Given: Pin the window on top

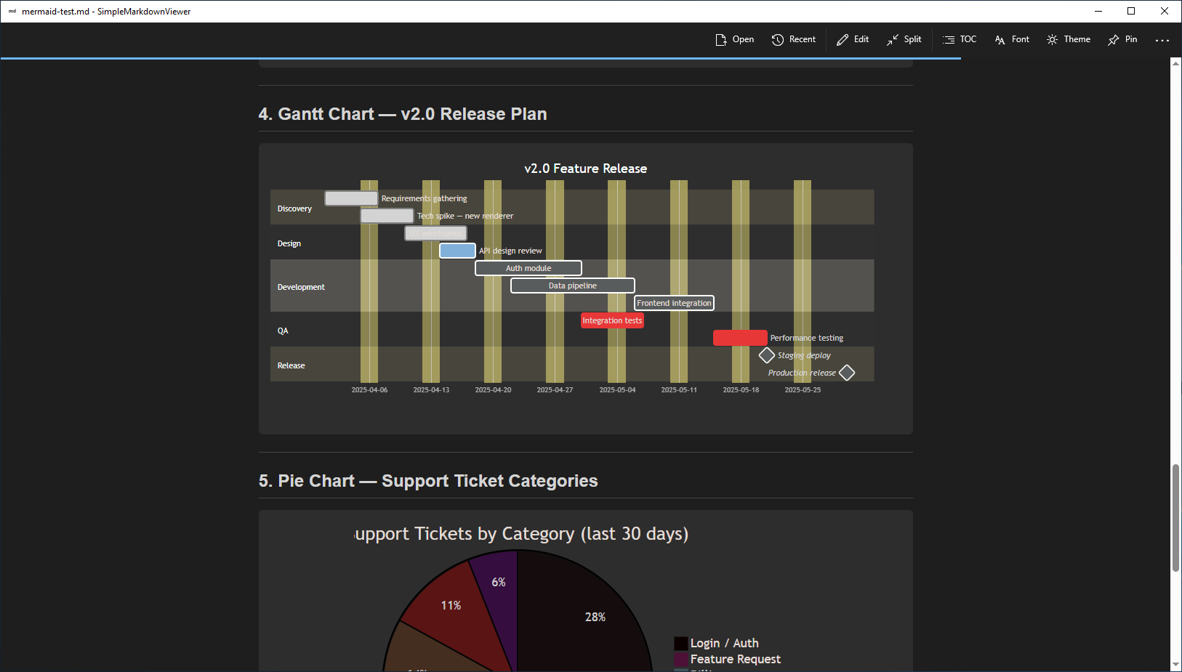Looking at the screenshot, I should 1122,40.
